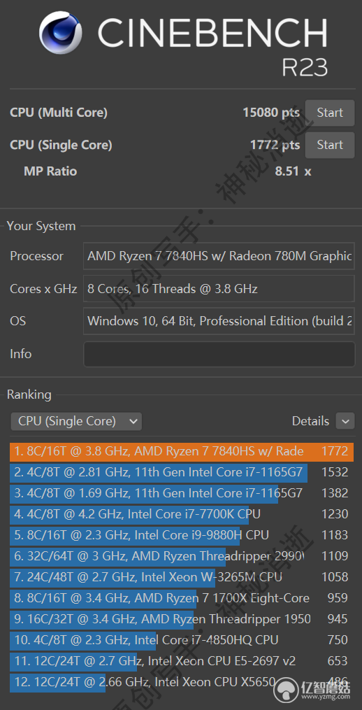
Task: Select the i7-1165G7 1.69 GHz ranking row
Action: (x=182, y=493)
